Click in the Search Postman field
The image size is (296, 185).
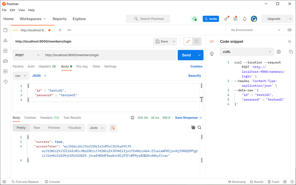(148, 19)
